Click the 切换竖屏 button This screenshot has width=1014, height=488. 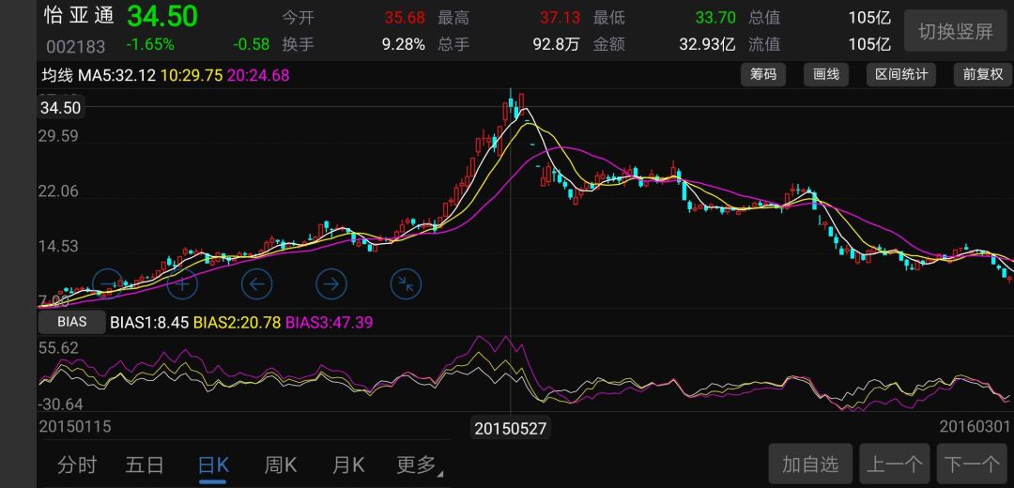point(955,31)
